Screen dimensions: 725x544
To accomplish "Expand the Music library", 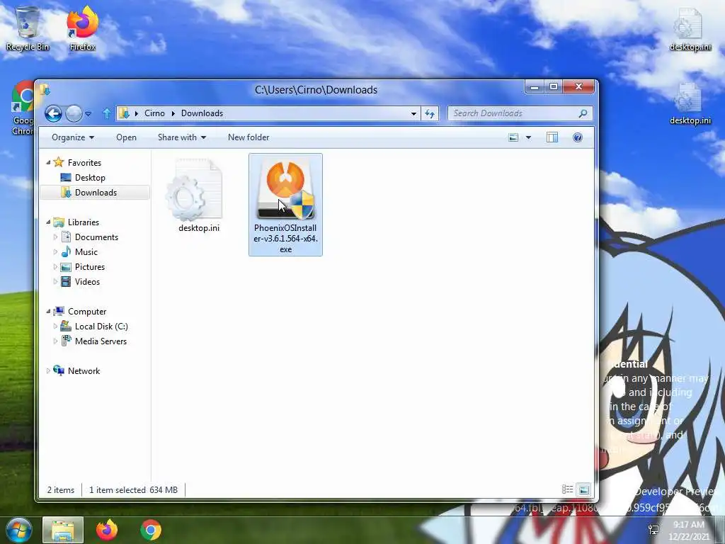I will tap(55, 252).
